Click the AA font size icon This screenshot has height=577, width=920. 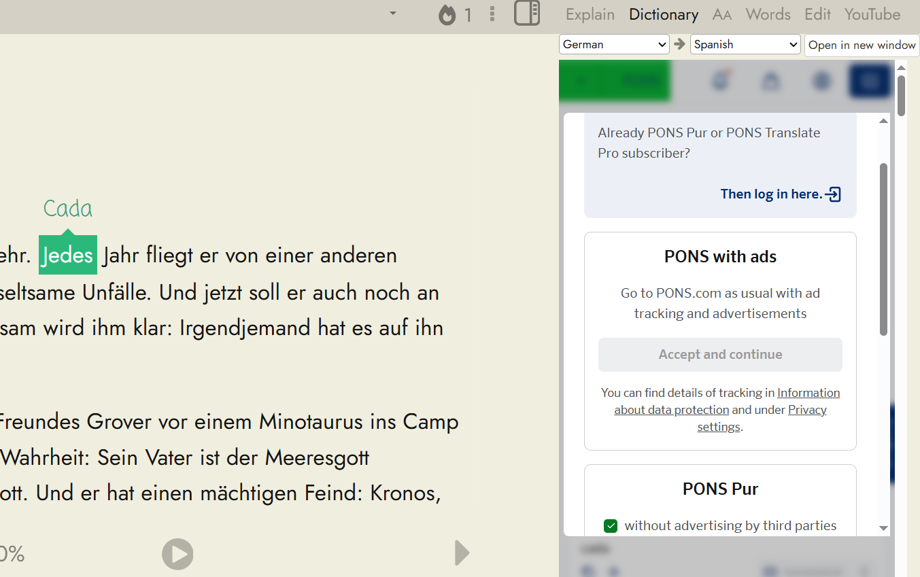(721, 14)
